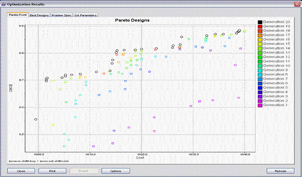
Task: Click the Generation 11 legend swatch
Action: click(x=260, y=62)
